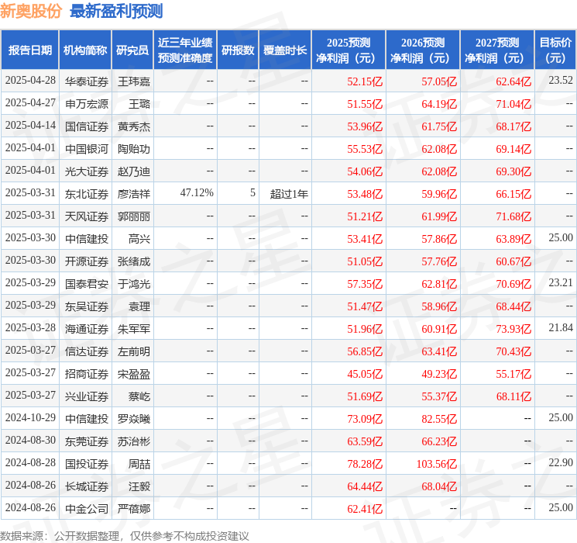This screenshot has height=543, width=577.
Task: Click the 2026预测净利润 column header
Action: pos(423,50)
